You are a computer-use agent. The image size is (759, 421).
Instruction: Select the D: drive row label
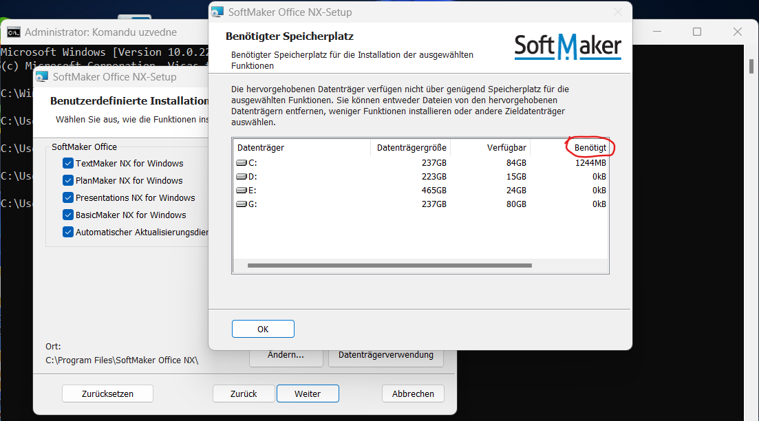click(x=253, y=177)
